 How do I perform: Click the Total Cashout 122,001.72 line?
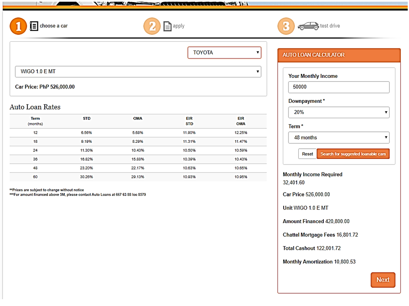coord(312,248)
